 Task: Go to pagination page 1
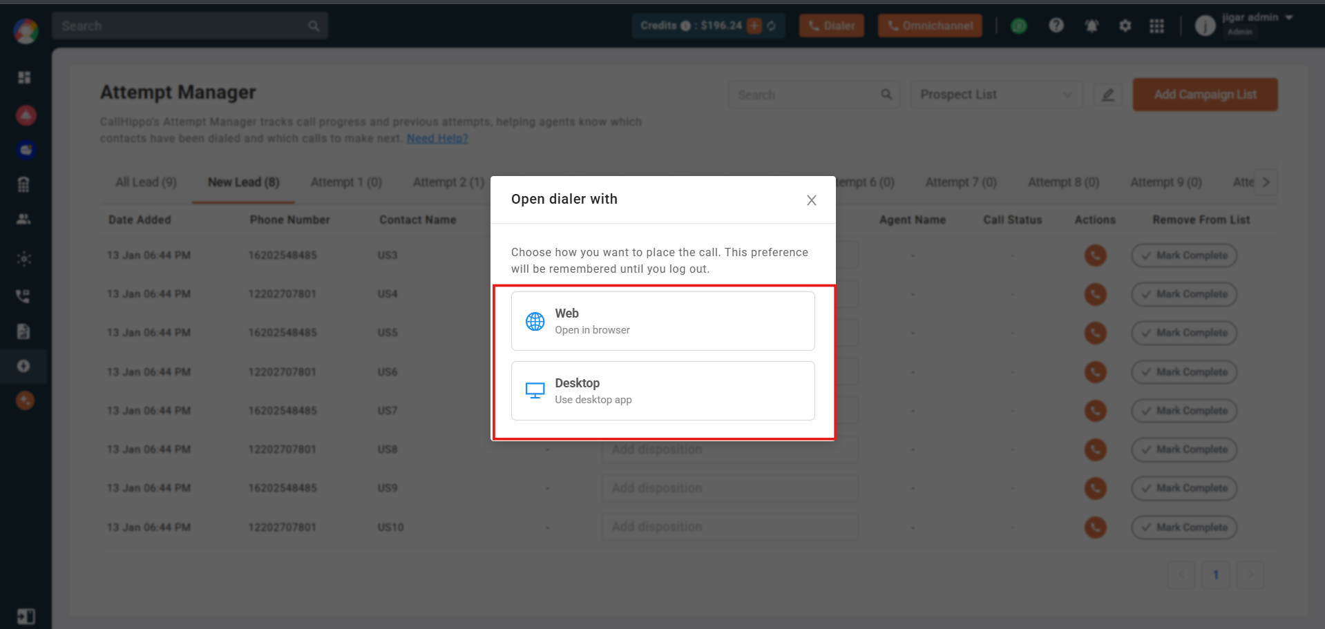tap(1216, 574)
